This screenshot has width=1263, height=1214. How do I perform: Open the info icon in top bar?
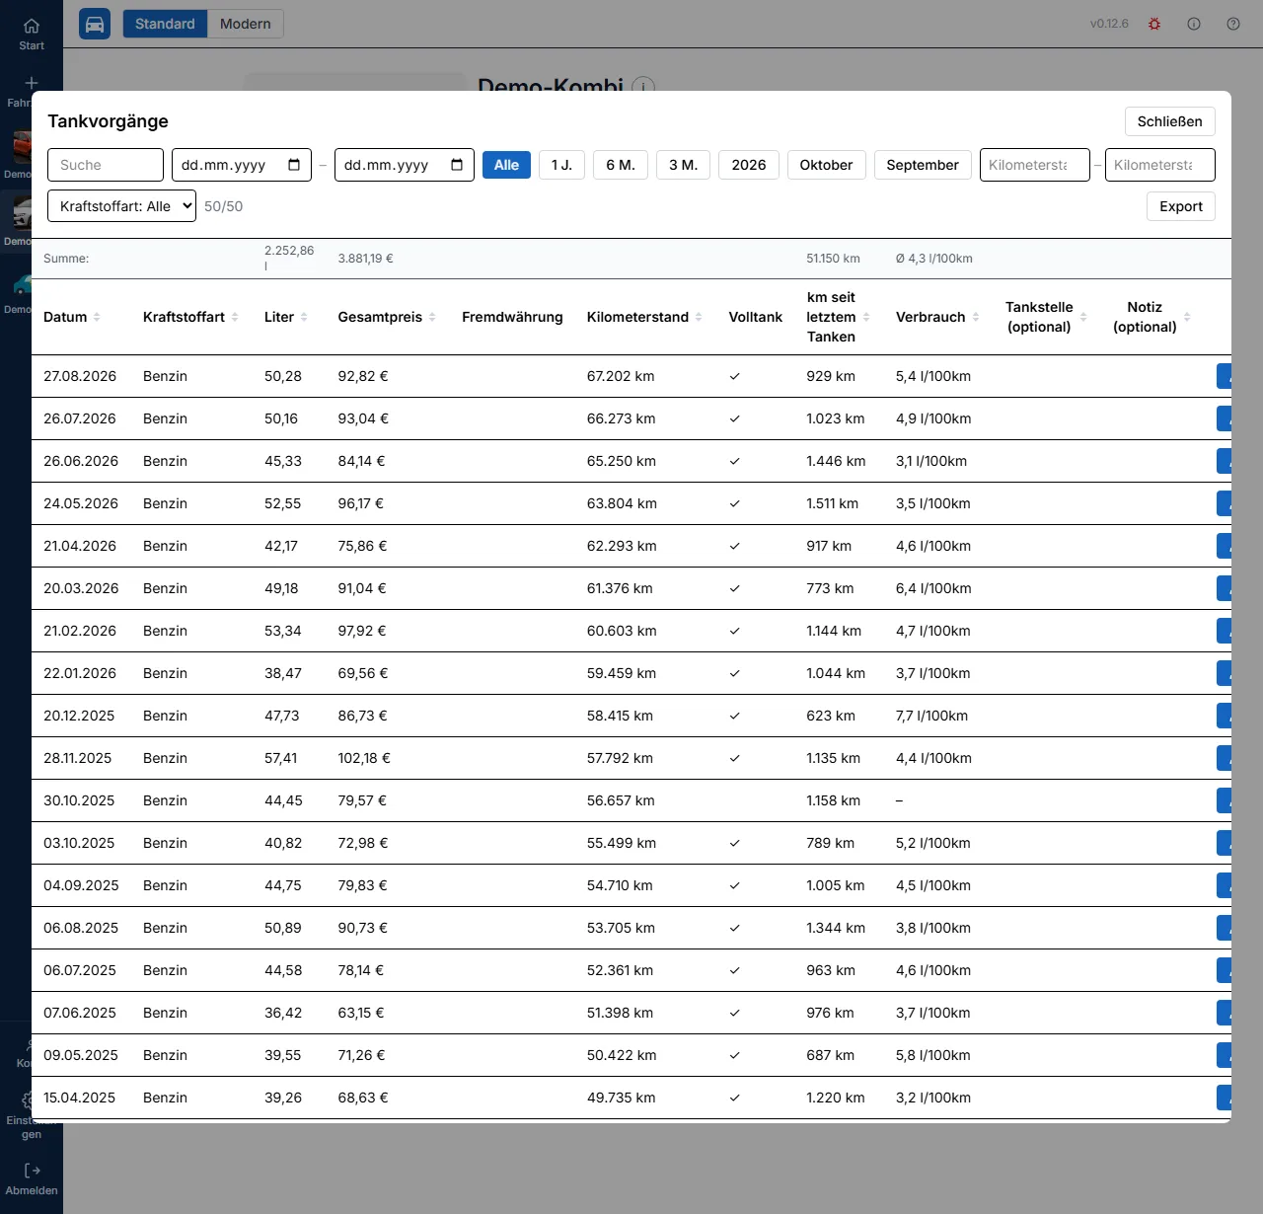[1194, 24]
